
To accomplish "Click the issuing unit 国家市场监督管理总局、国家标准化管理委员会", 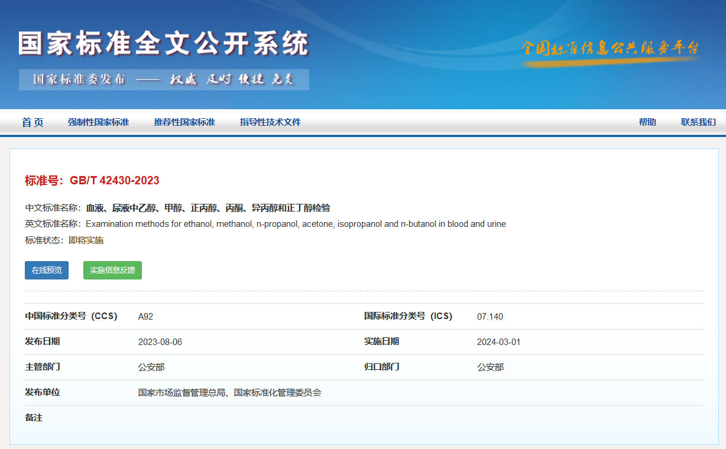I will tap(230, 392).
